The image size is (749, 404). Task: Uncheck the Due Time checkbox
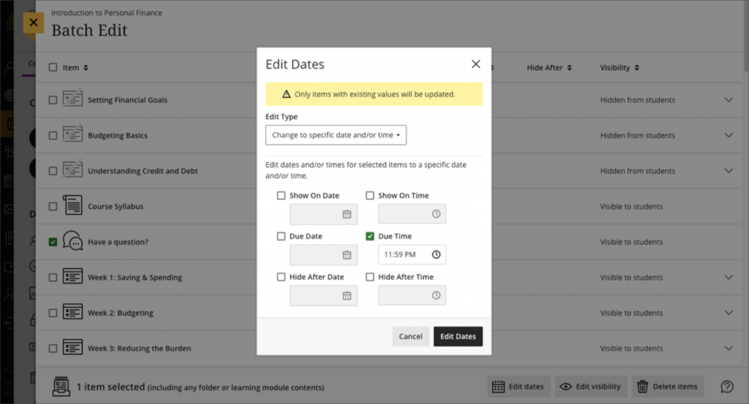[369, 236]
